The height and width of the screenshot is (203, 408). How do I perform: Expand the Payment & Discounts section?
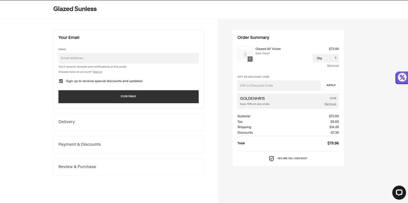point(128,144)
